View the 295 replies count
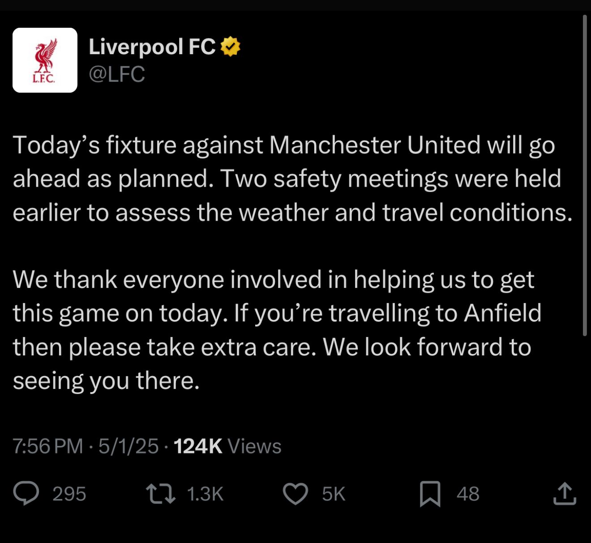The width and height of the screenshot is (591, 543). 69,494
